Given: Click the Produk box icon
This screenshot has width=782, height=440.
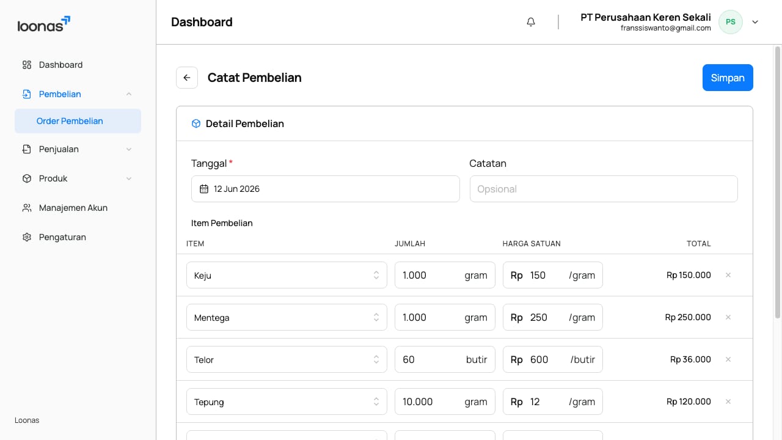Looking at the screenshot, I should click(x=27, y=178).
